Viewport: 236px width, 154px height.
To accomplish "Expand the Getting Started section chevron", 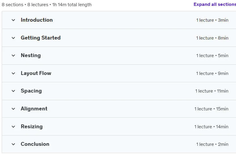I will pyautogui.click(x=13, y=38).
